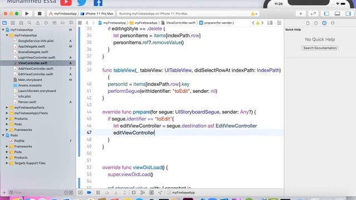Screen dimensions: 356x200
Task: Choose the iPhone 11 Pro Max destination
Action: pyautogui.click(x=97, y=13)
